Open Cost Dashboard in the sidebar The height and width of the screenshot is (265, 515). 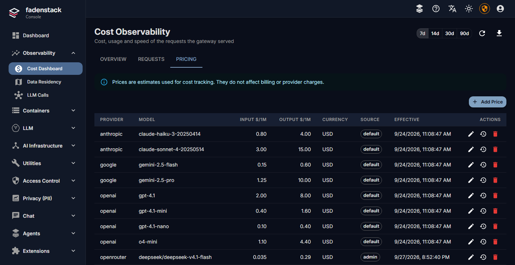click(x=45, y=68)
